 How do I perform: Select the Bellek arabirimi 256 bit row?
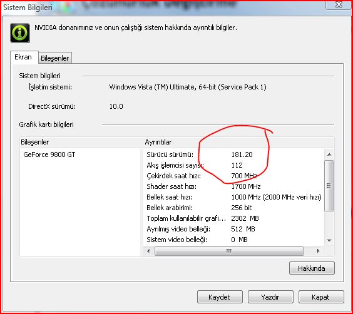click(x=233, y=208)
